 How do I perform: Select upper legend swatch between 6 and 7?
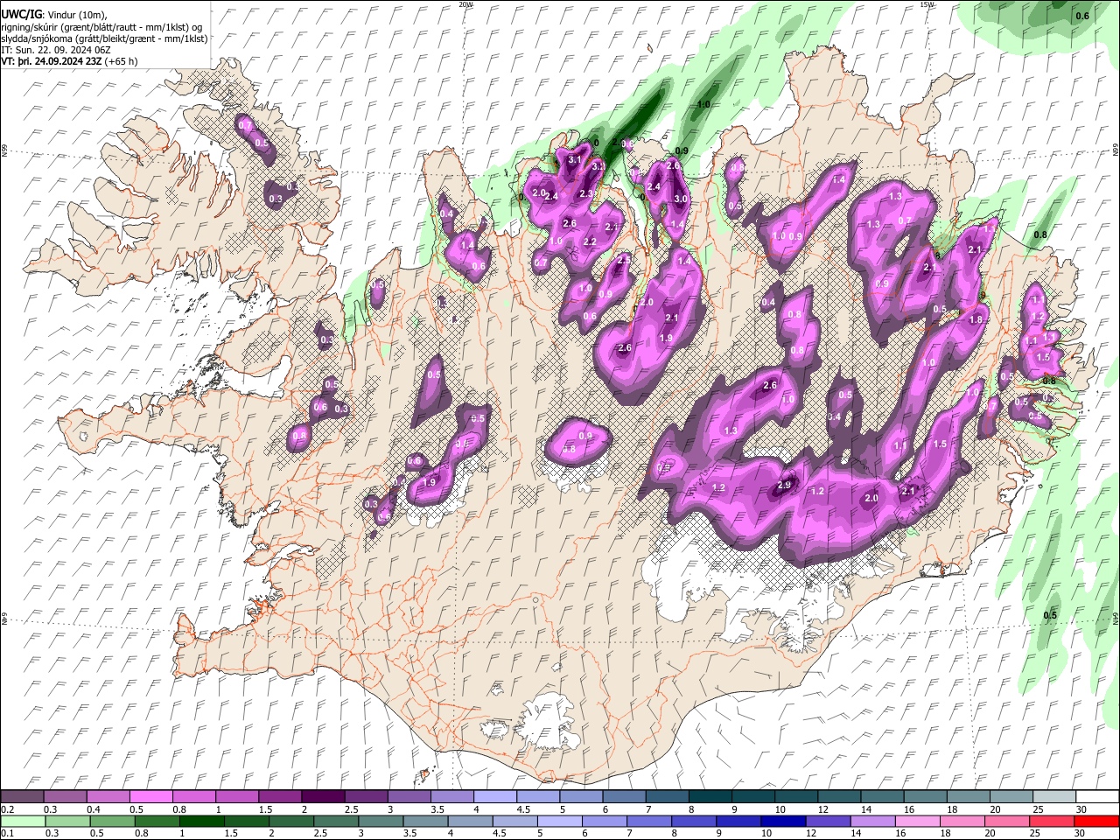[x=624, y=796]
